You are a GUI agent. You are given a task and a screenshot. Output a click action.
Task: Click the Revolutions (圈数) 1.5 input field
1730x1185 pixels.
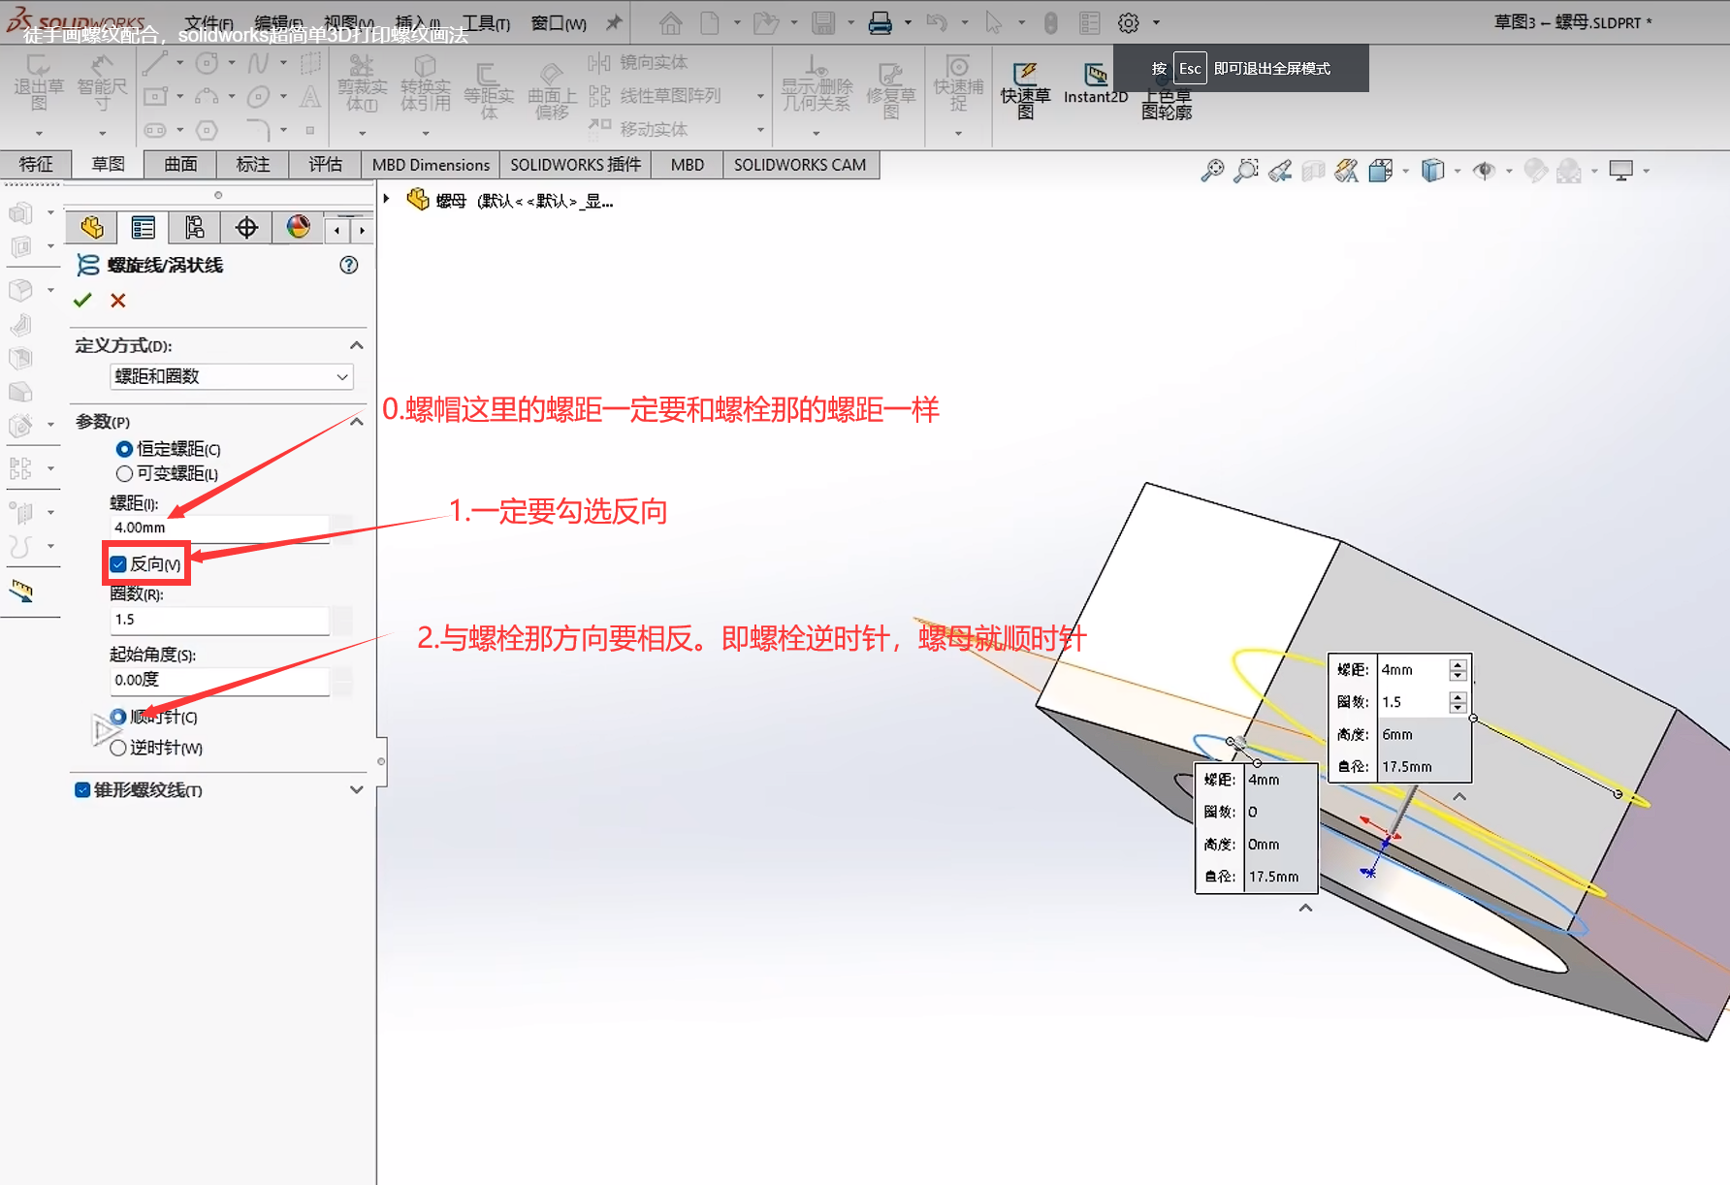(219, 620)
